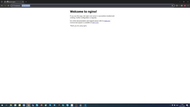Switch the ENG input language indicator
This screenshot has width=190, height=107.
177,105
